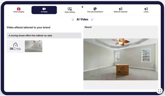Click the Leads megaphone icon

click(x=146, y=9)
